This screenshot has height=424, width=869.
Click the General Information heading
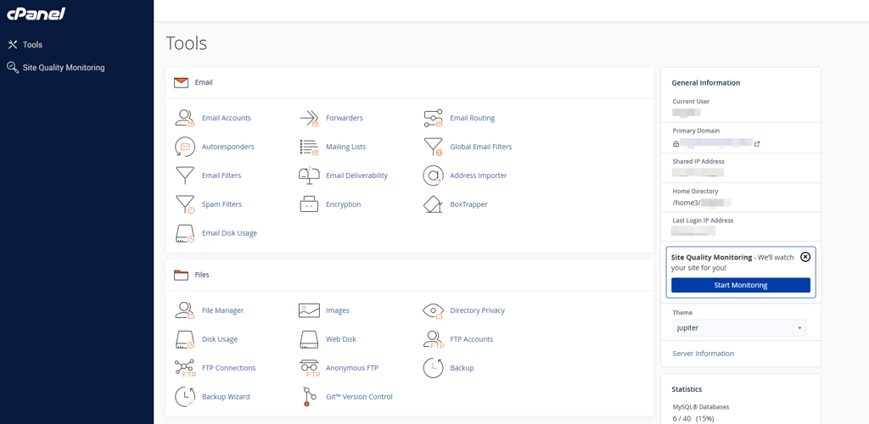(705, 83)
